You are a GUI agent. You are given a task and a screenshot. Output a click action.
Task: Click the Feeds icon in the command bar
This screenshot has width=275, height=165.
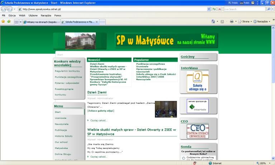[222, 21]
